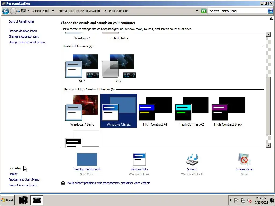The height and width of the screenshot is (206, 275).
Task: Open Change mouse pointers link
Action: 24,36
